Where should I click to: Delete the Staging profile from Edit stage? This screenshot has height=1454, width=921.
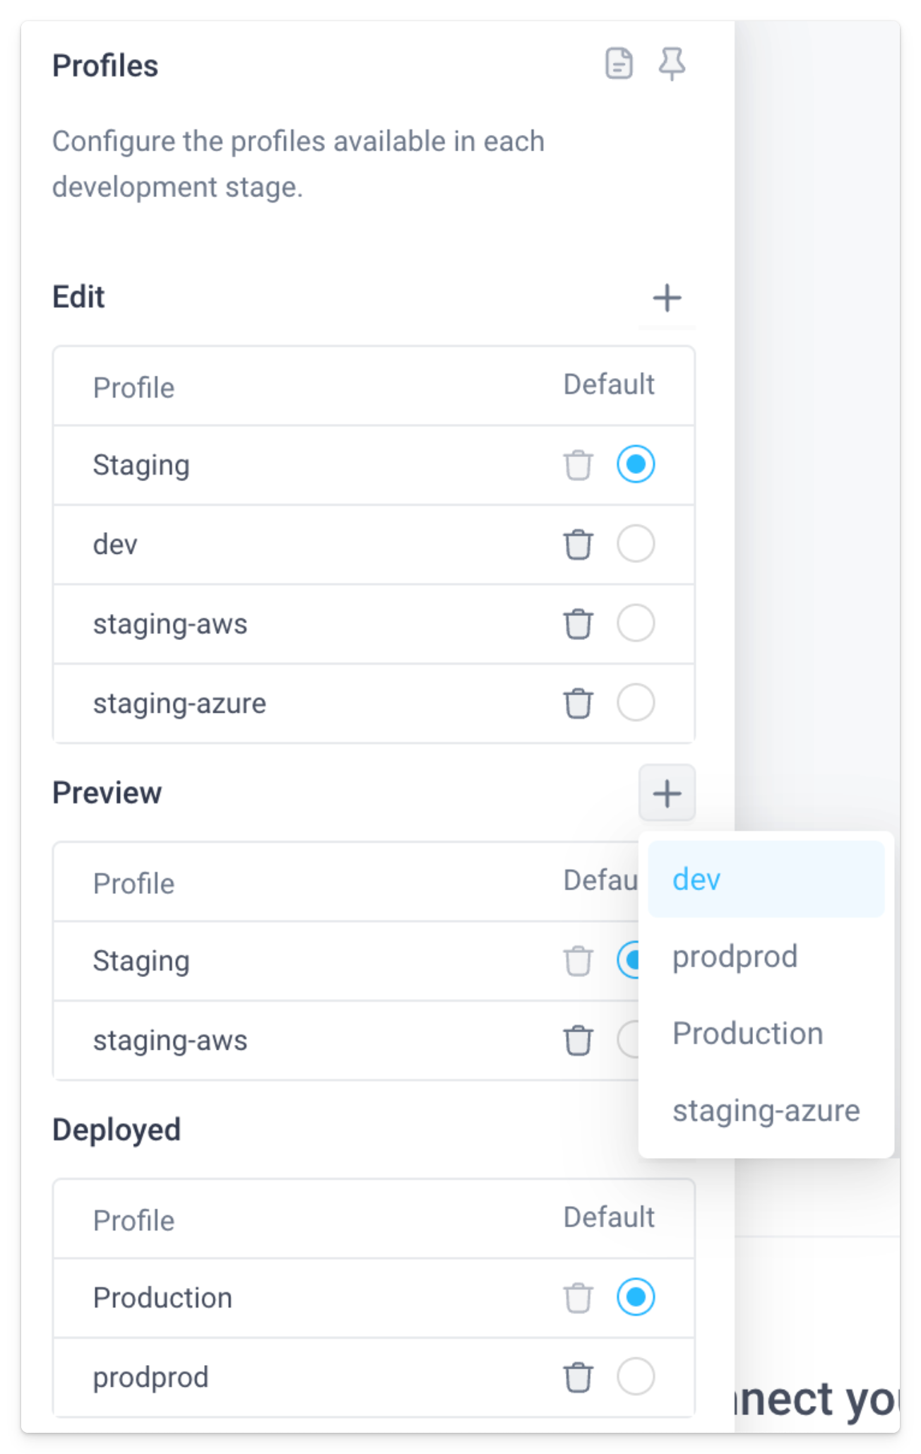pyautogui.click(x=578, y=465)
